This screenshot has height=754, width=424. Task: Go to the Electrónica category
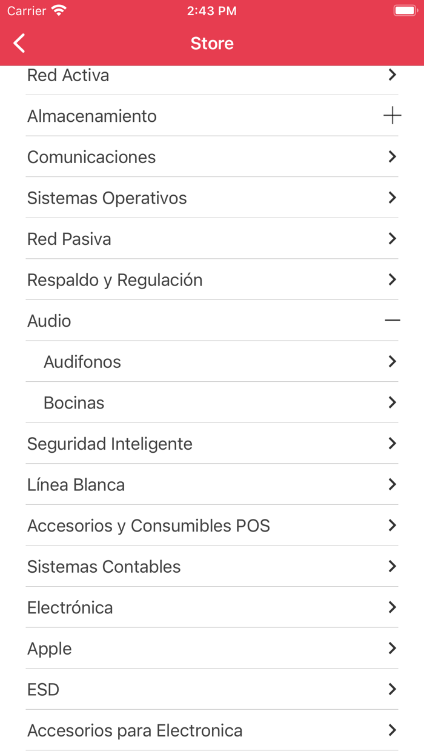pyautogui.click(x=70, y=607)
